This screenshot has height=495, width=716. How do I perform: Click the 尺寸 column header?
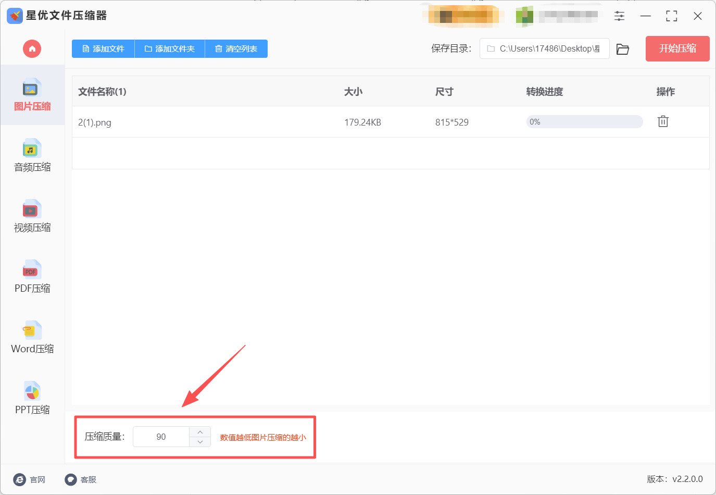tap(444, 92)
